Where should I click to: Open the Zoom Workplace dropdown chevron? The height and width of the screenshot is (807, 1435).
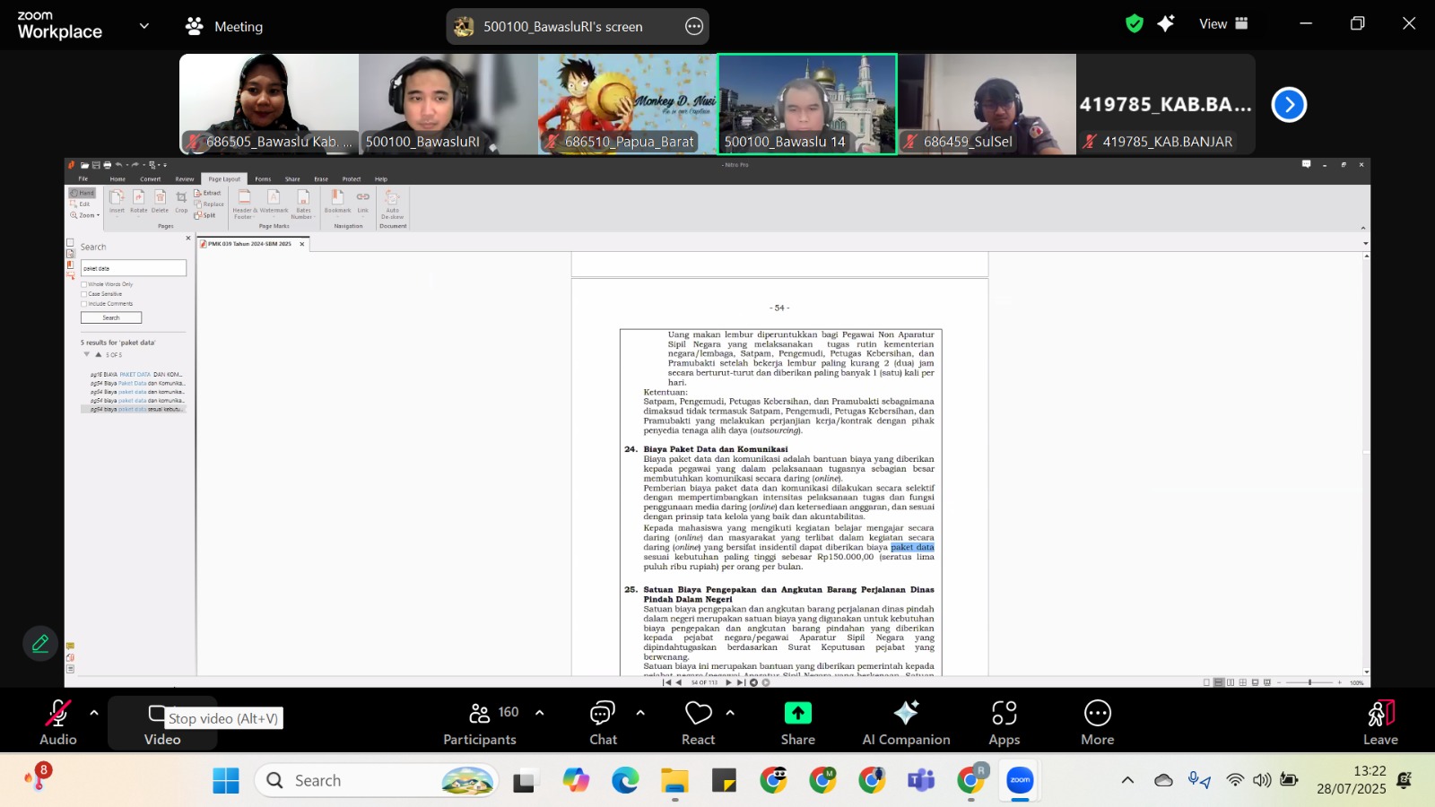(x=143, y=26)
